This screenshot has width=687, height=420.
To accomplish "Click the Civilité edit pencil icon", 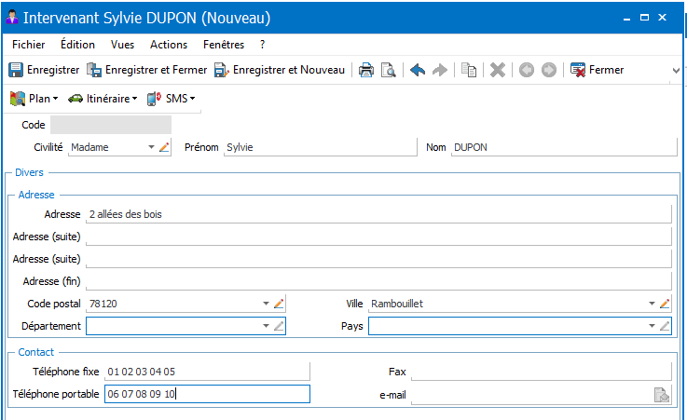I will point(164,147).
